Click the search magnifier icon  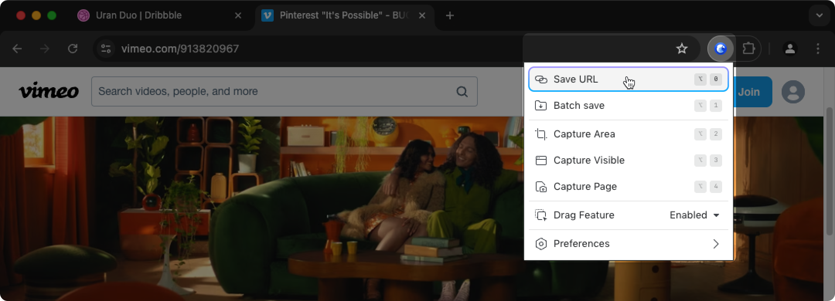tap(462, 91)
